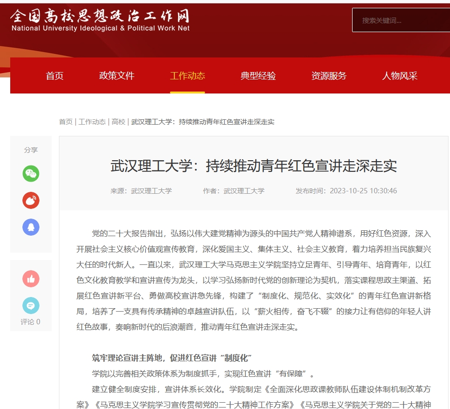Go to 高校 in the breadcrumb

pyautogui.click(x=118, y=122)
